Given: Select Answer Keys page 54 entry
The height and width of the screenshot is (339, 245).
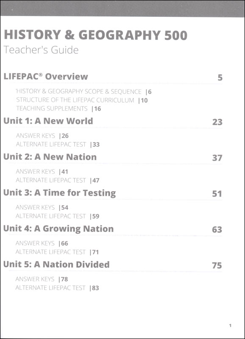Looking at the screenshot, I should tap(42, 208).
